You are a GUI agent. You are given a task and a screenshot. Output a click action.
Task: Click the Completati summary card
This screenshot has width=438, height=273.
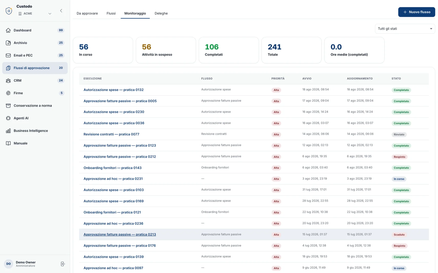[229, 50]
